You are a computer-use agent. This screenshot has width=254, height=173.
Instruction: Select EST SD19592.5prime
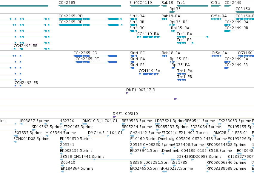tap(34, 130)
